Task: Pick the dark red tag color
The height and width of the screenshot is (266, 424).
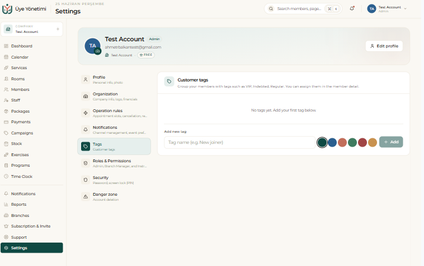Action: pos(362,142)
